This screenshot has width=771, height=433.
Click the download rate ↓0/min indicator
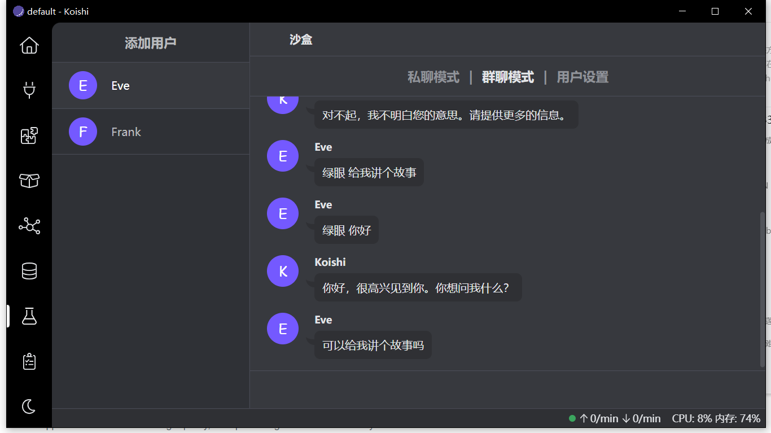641,418
